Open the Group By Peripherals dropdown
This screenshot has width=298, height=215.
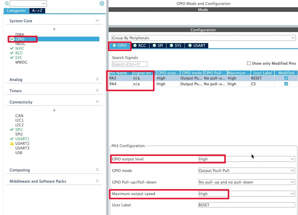coord(203,38)
